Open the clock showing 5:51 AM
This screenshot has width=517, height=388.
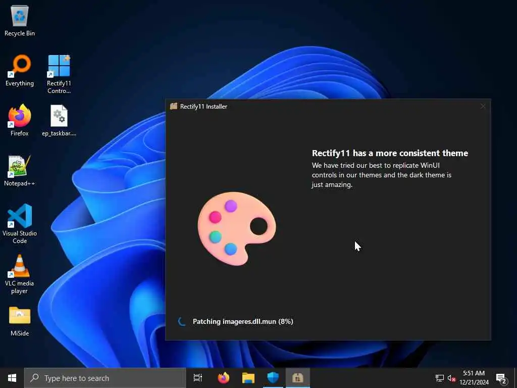tap(474, 378)
